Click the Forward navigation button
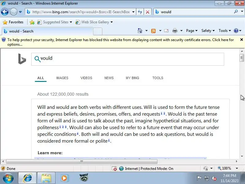This screenshot has width=245, height=184. click(x=13, y=12)
